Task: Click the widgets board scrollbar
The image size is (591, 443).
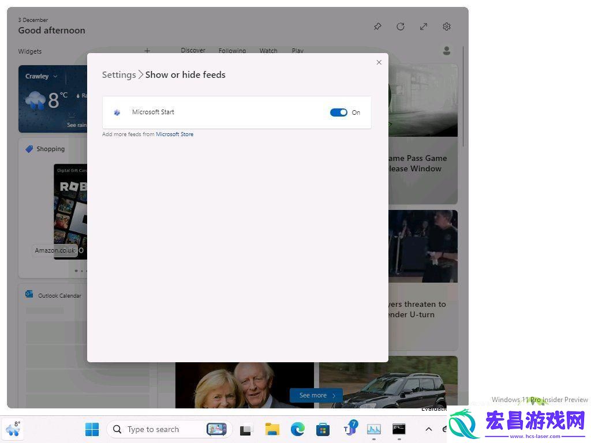Action: 463,96
